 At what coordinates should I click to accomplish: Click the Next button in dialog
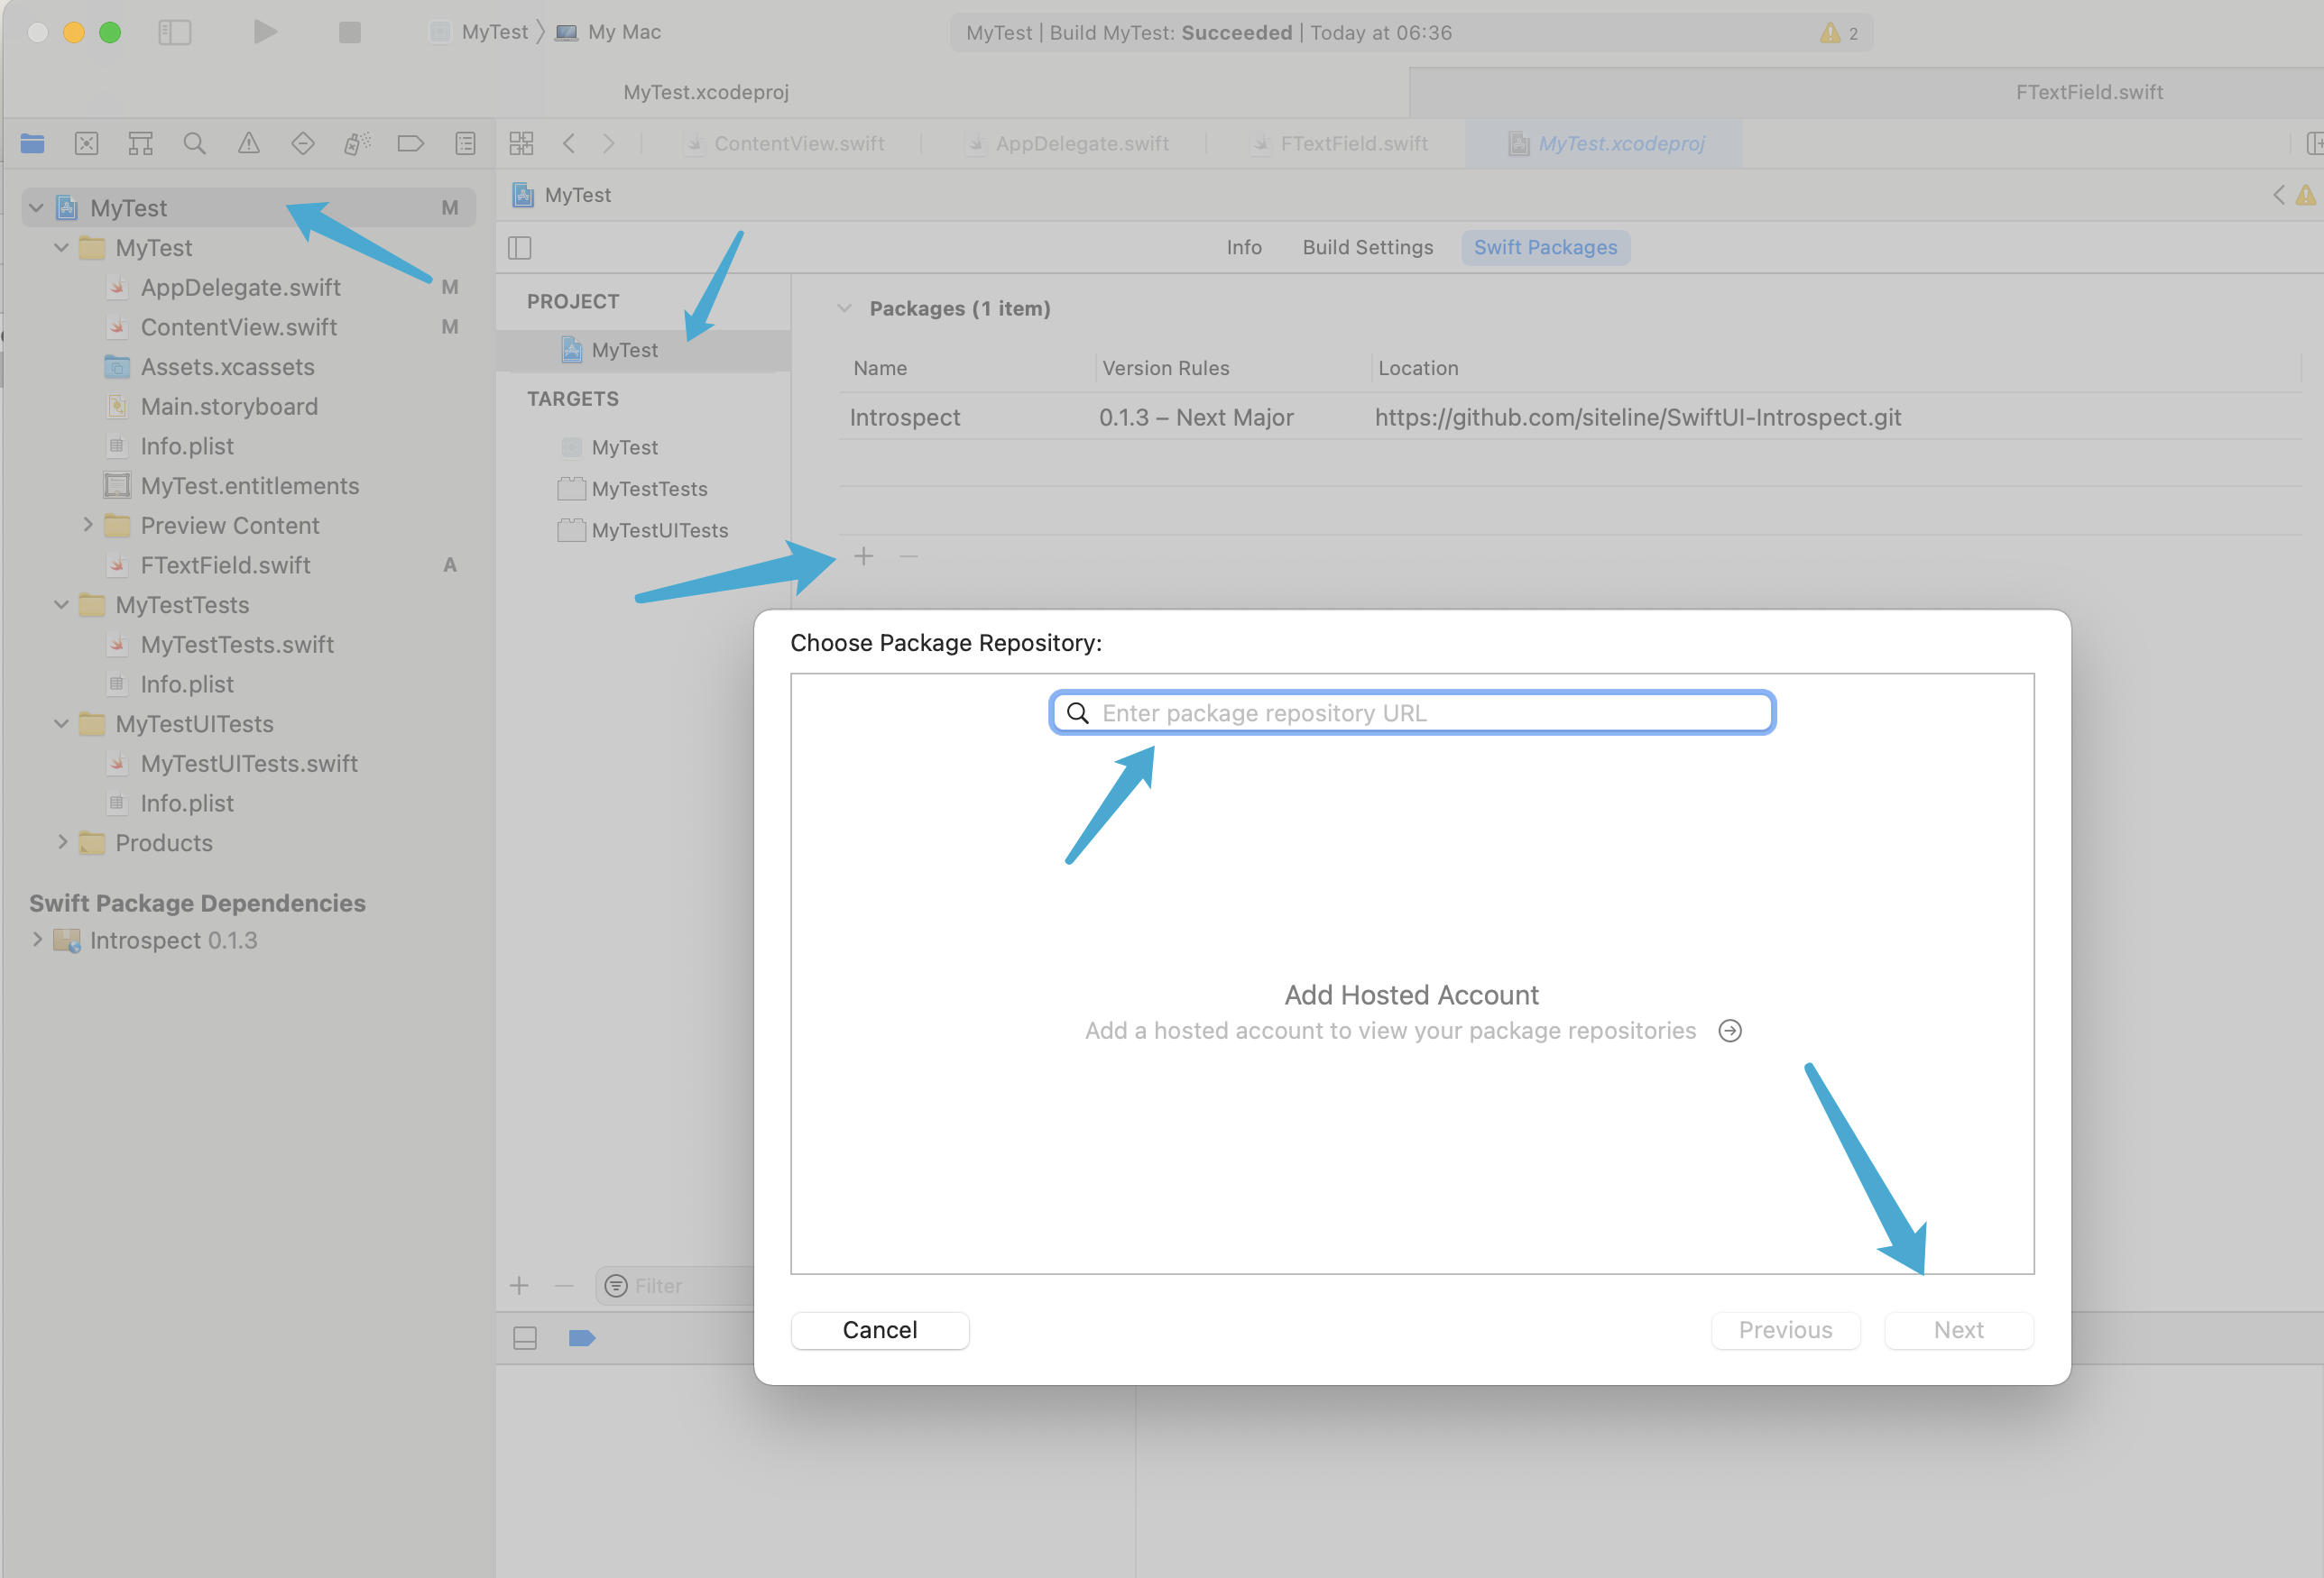[x=1958, y=1330]
